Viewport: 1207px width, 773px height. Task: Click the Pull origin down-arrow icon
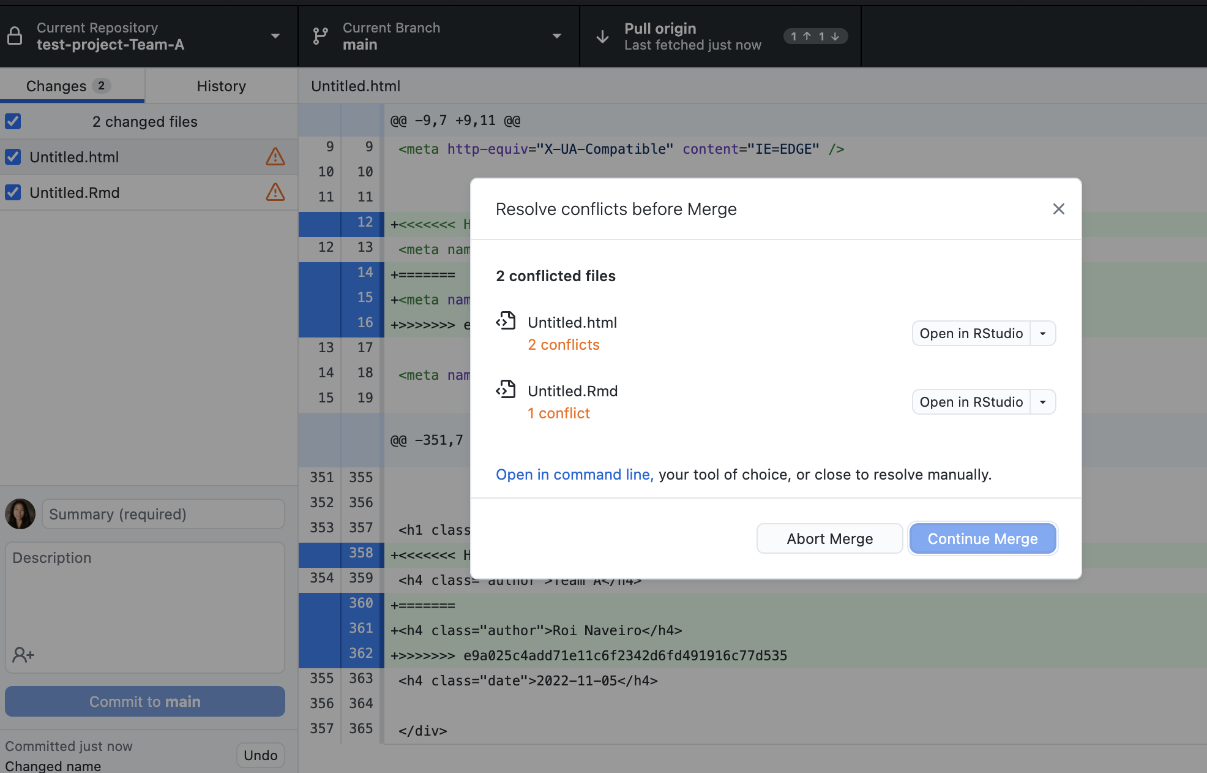[602, 36]
